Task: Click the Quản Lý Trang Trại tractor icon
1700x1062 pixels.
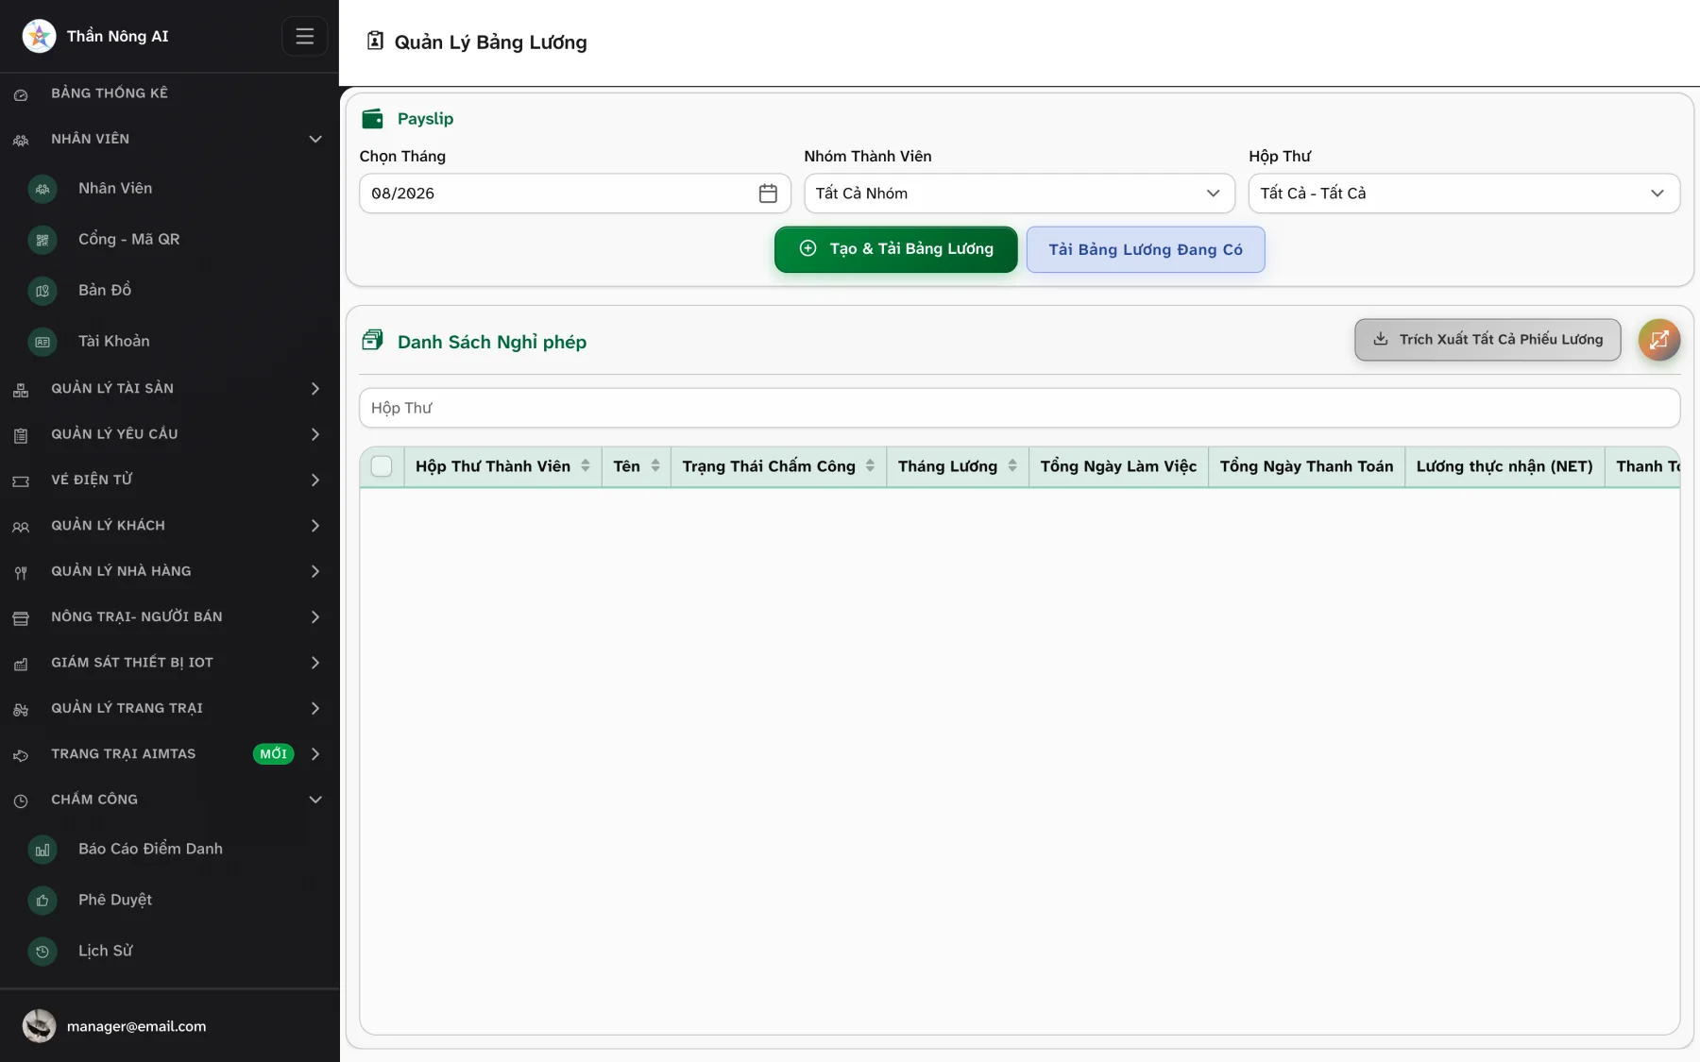Action: (21, 710)
